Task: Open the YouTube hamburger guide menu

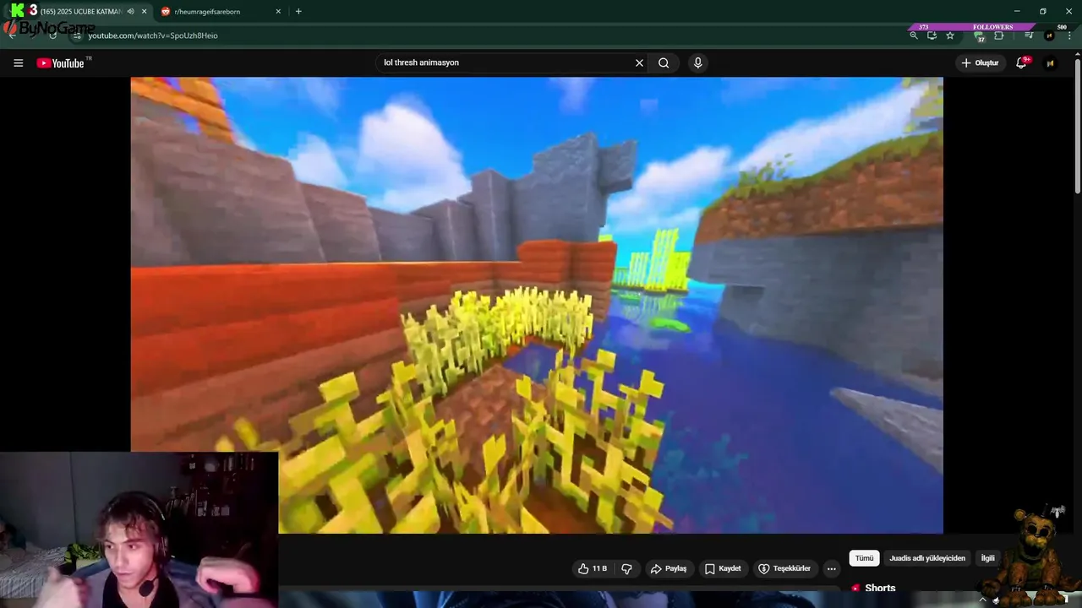Action: (18, 63)
